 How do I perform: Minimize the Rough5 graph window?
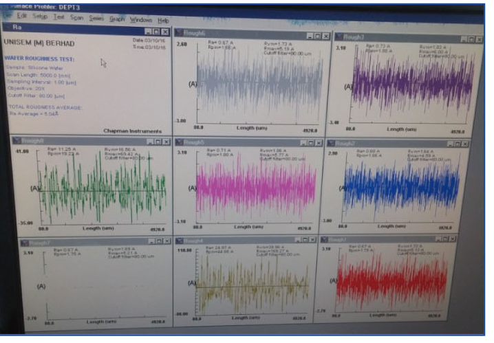point(303,143)
